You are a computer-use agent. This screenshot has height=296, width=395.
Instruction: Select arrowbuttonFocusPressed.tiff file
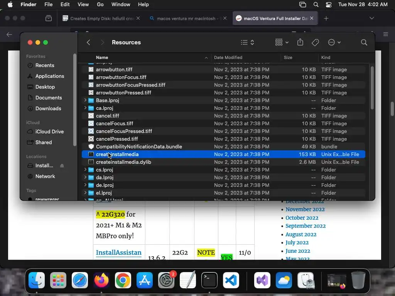click(x=223, y=85)
